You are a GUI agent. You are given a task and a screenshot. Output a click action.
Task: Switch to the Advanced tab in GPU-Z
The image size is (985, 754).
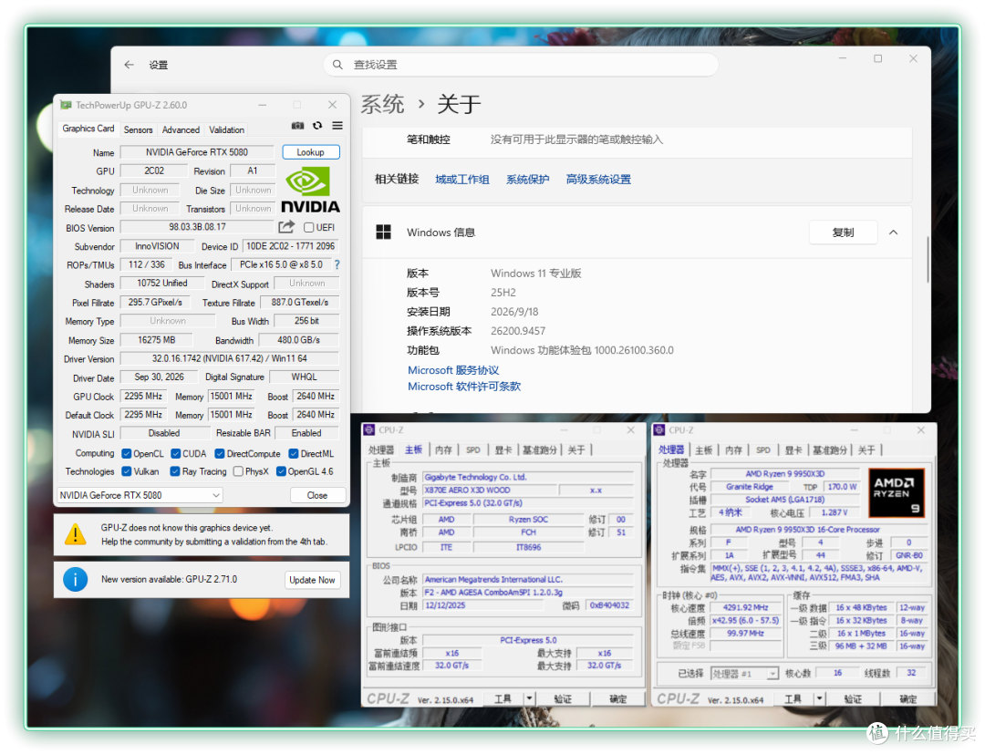tap(181, 129)
